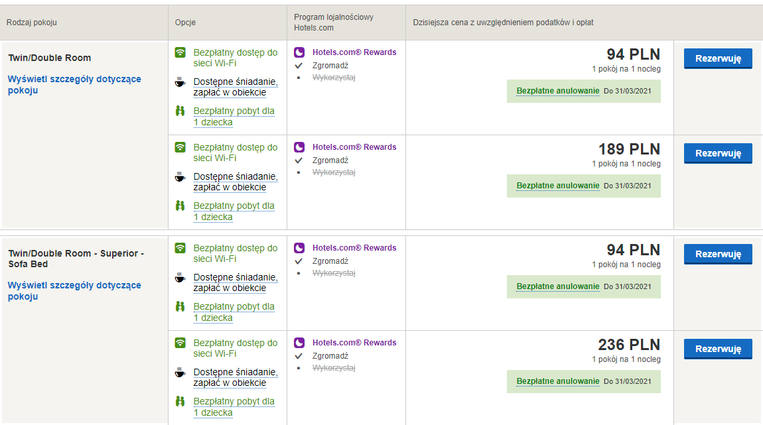Open free Wi-Fi link in the 189 PLN offer
Screen dimensions: 763x425
pos(236,152)
